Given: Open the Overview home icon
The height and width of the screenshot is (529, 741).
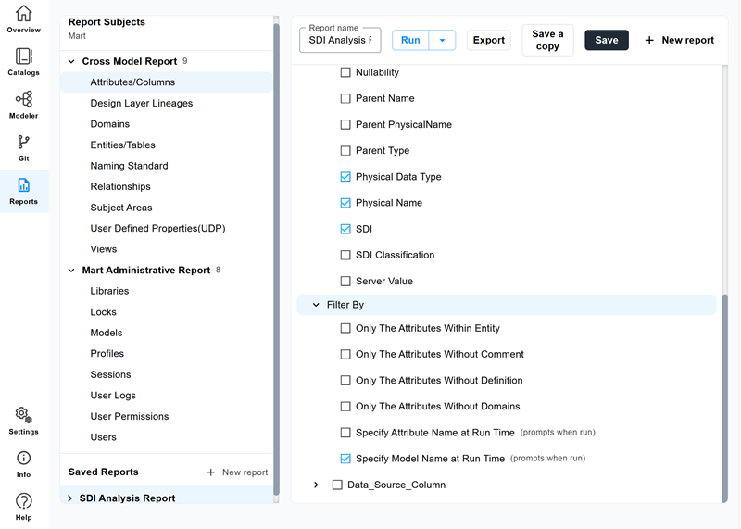Looking at the screenshot, I should pos(24,14).
